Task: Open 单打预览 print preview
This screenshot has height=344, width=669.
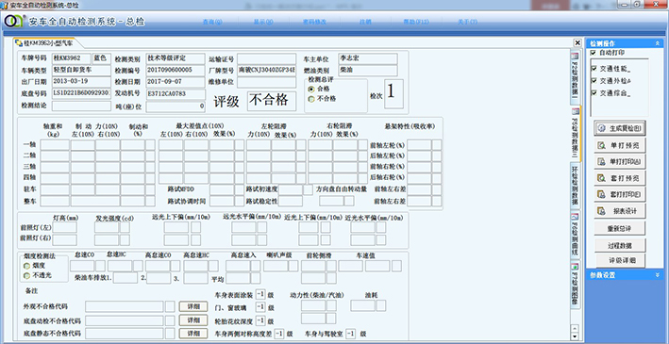Action: (x=620, y=145)
